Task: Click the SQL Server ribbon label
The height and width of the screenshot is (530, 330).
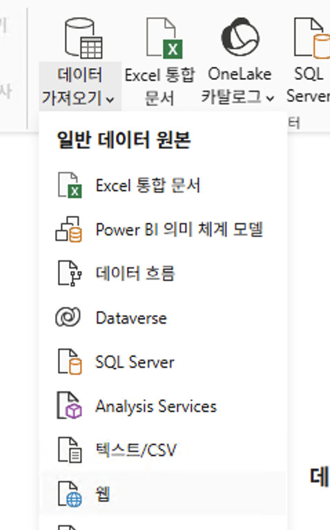Action: click(308, 85)
